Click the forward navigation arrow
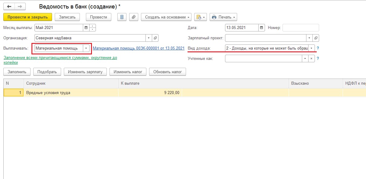366x179 pixels. pos(20,6)
